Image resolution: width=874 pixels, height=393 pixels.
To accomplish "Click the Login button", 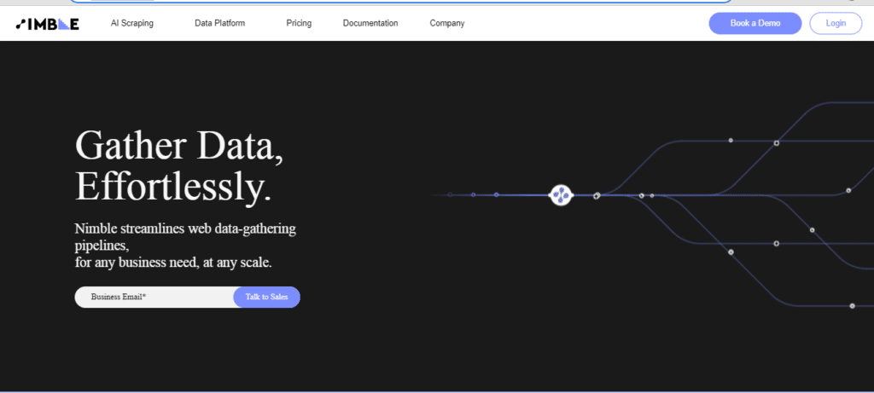I will (x=836, y=23).
